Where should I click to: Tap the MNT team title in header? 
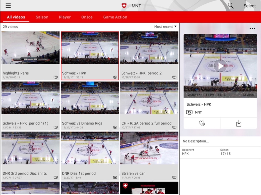136,6
